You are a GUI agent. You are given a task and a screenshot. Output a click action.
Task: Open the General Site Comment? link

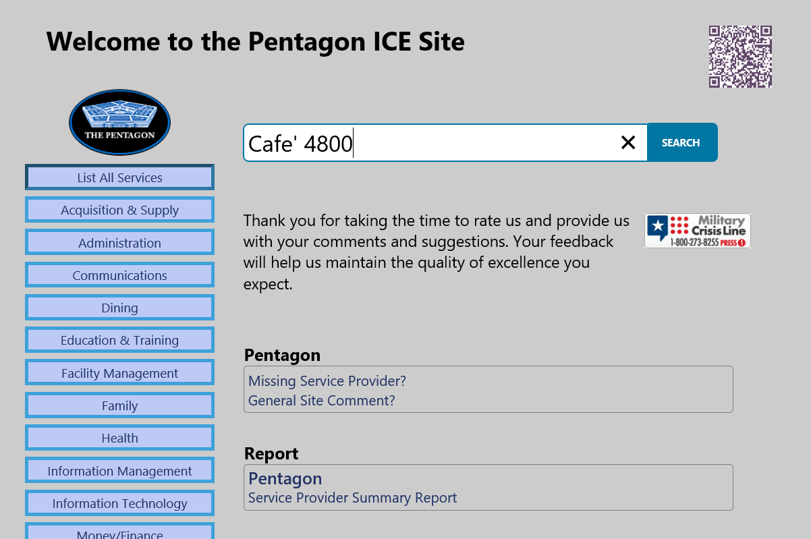(322, 401)
